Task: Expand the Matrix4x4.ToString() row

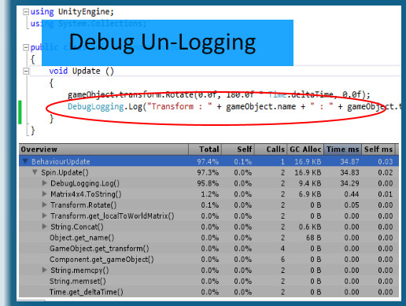Action: 45,194
